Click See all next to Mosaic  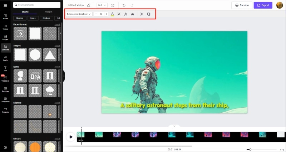click(x=57, y=139)
